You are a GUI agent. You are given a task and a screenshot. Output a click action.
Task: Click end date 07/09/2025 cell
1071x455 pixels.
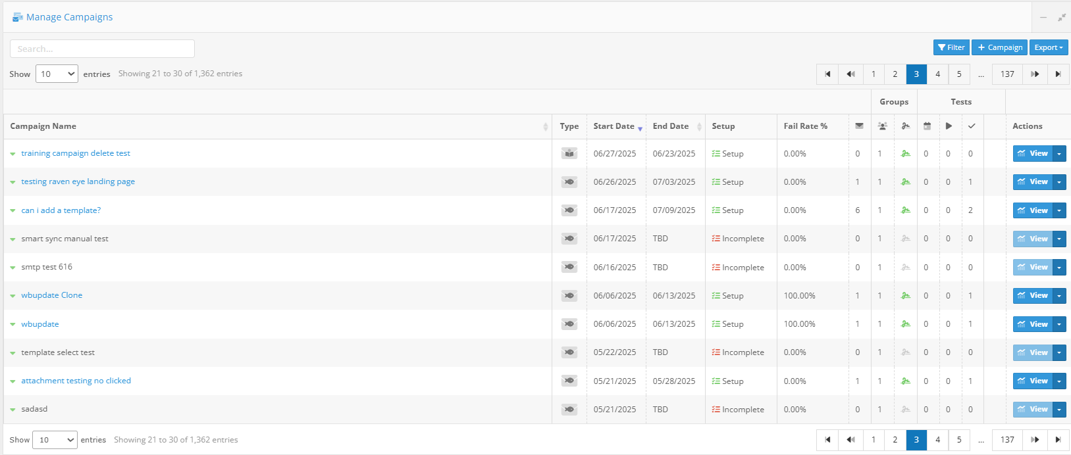674,210
